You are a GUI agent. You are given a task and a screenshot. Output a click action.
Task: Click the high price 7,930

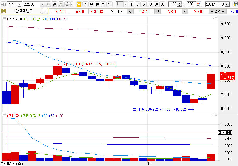(171, 11)
